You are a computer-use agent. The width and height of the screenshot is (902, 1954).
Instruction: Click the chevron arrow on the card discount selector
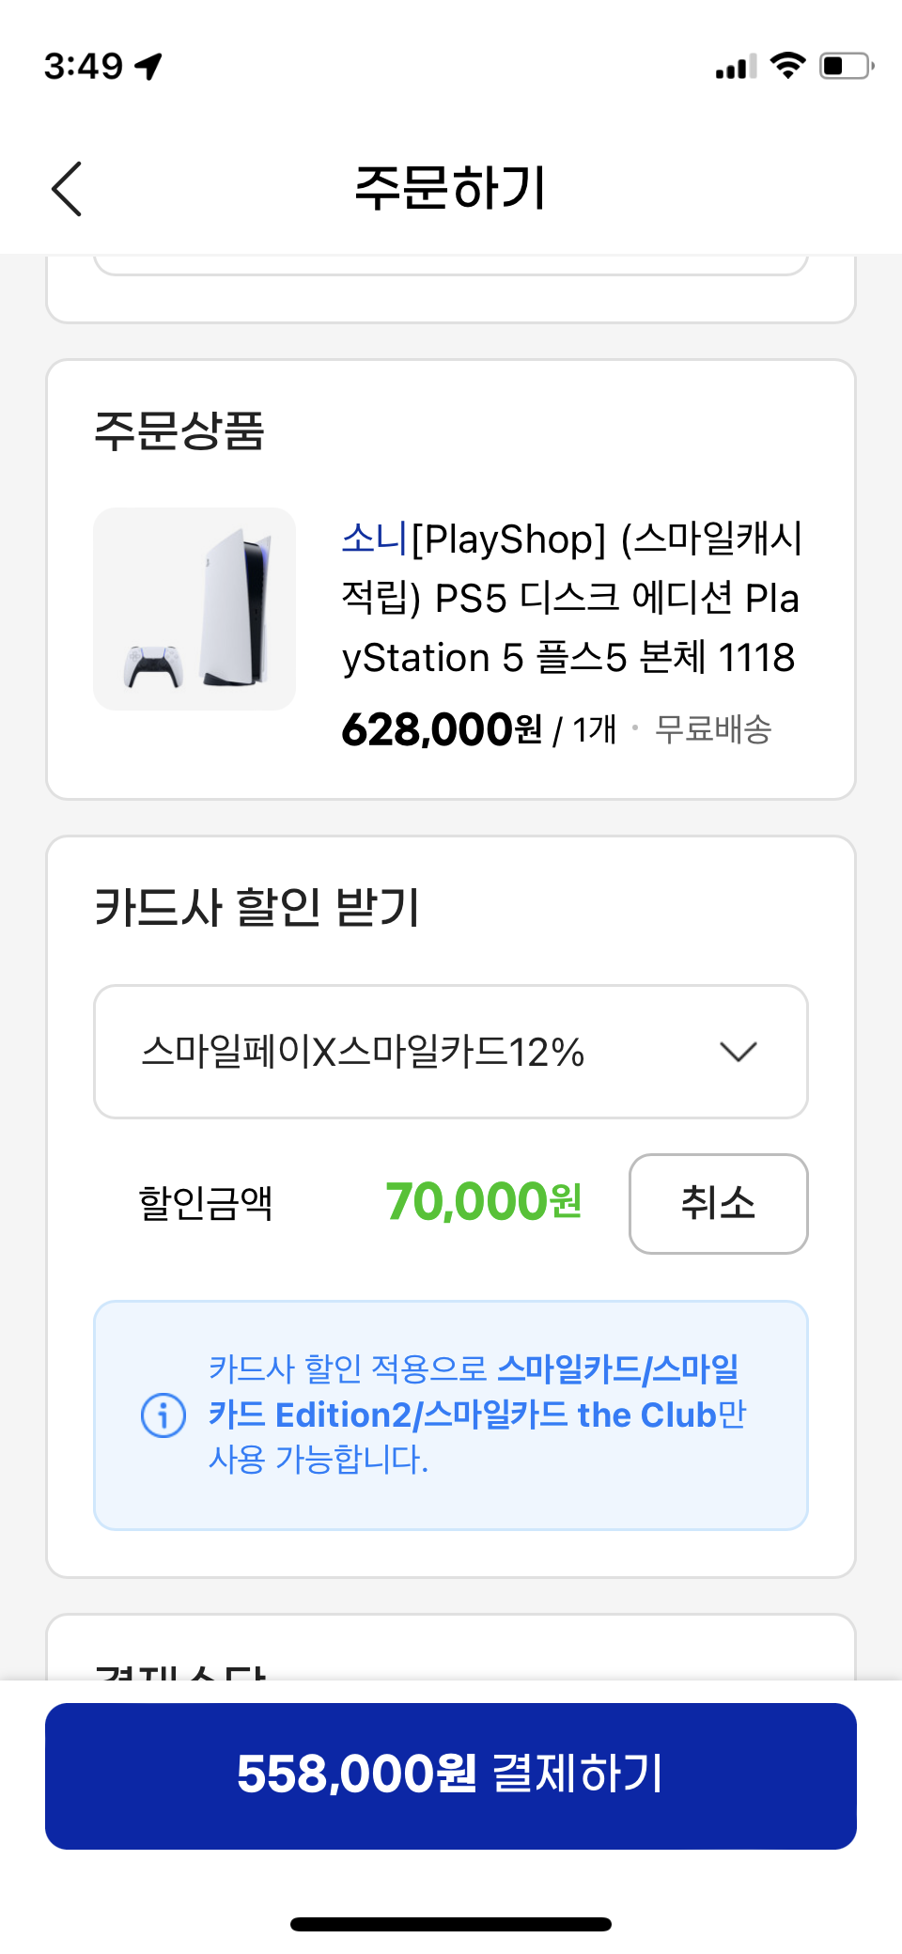(738, 1052)
